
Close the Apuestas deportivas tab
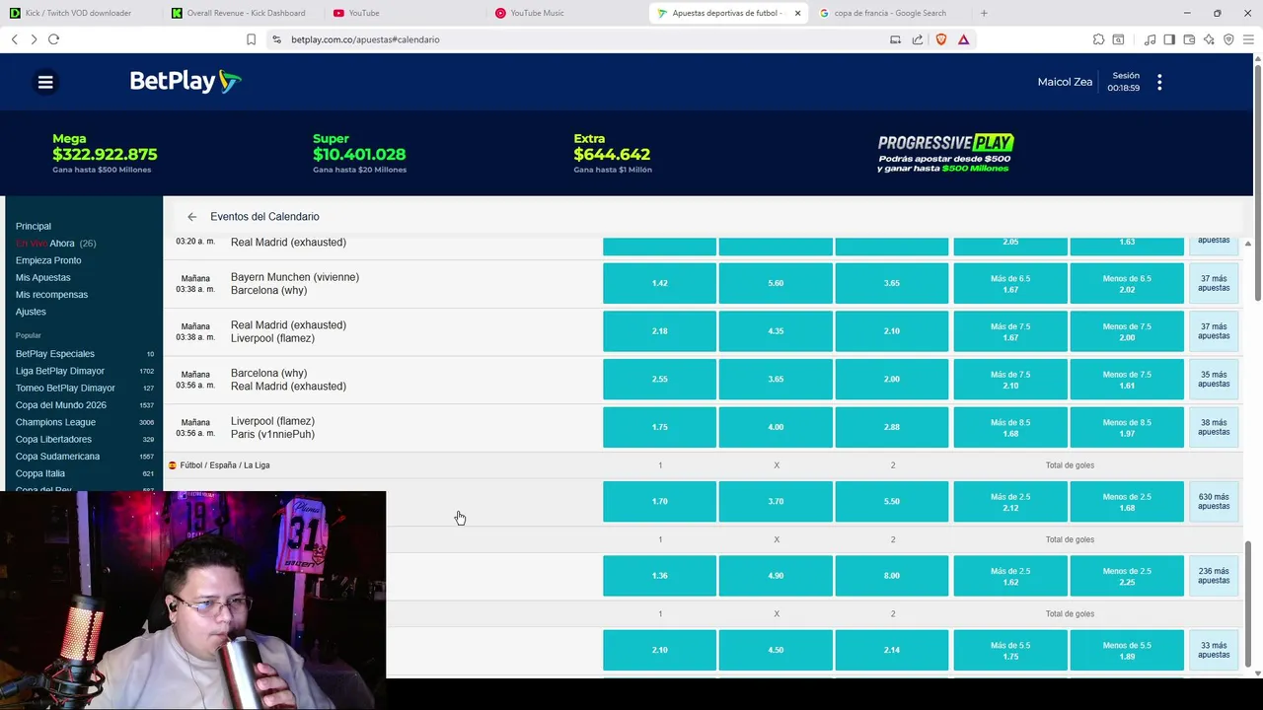tap(797, 13)
